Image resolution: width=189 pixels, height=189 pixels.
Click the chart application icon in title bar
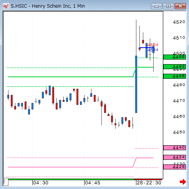coord(6,6)
